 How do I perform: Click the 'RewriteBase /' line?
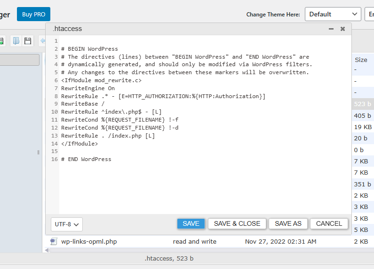click(x=83, y=104)
